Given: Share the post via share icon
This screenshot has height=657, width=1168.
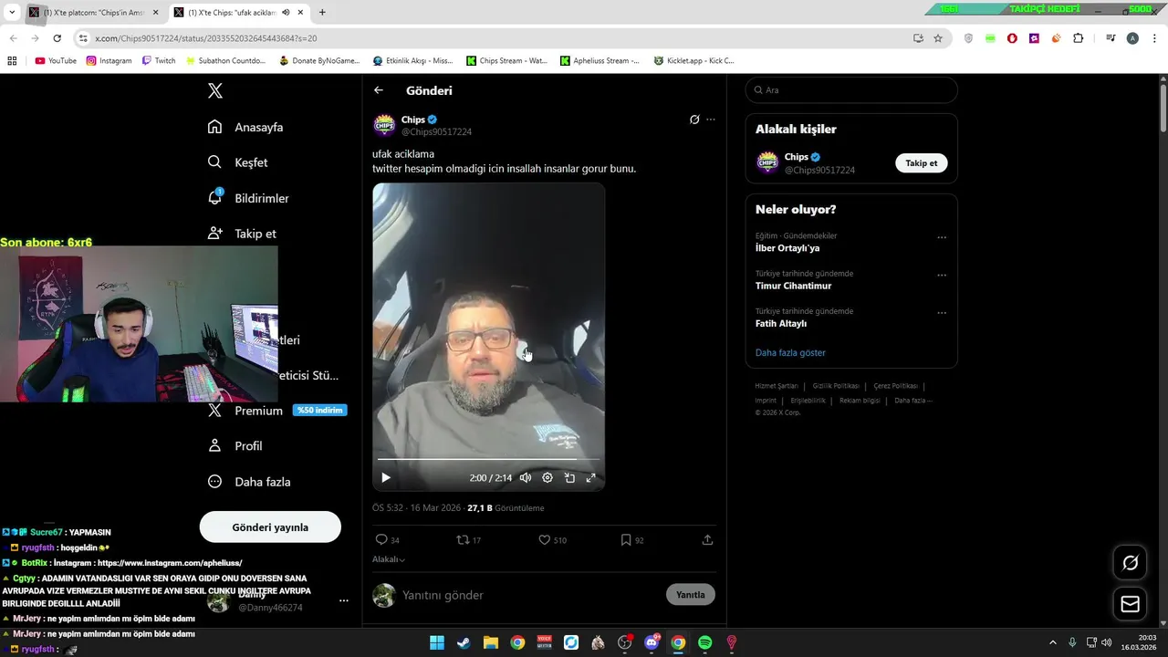Looking at the screenshot, I should pyautogui.click(x=707, y=540).
